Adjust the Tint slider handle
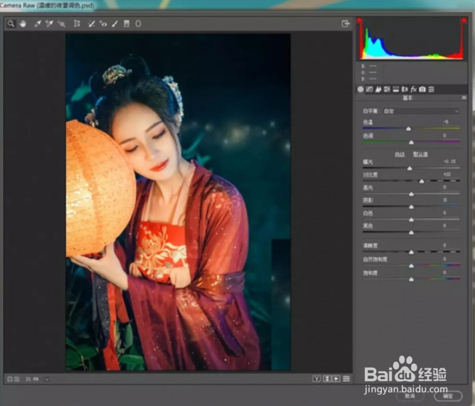The width and height of the screenshot is (475, 406). pos(411,142)
